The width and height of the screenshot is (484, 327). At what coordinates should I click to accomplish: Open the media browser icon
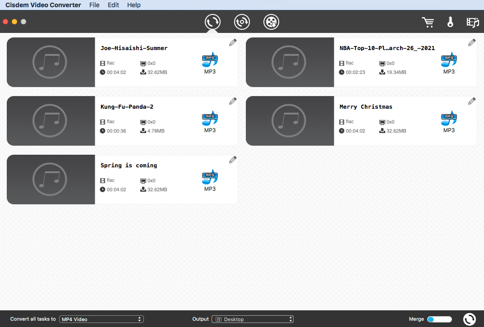coord(473,22)
